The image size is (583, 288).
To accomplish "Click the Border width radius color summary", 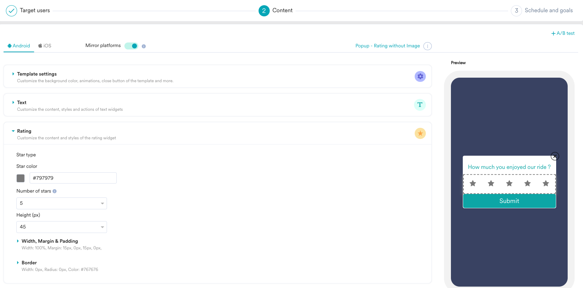I will 60,270.
